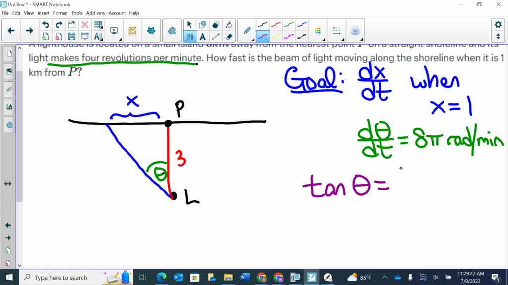Pick the Text tool in the toolbar

tap(203, 36)
